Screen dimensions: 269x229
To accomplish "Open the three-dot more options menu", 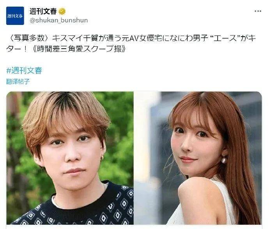I will 258,11.
